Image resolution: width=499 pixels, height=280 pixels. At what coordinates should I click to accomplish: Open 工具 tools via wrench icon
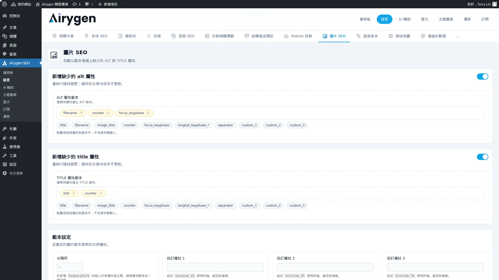click(5, 156)
